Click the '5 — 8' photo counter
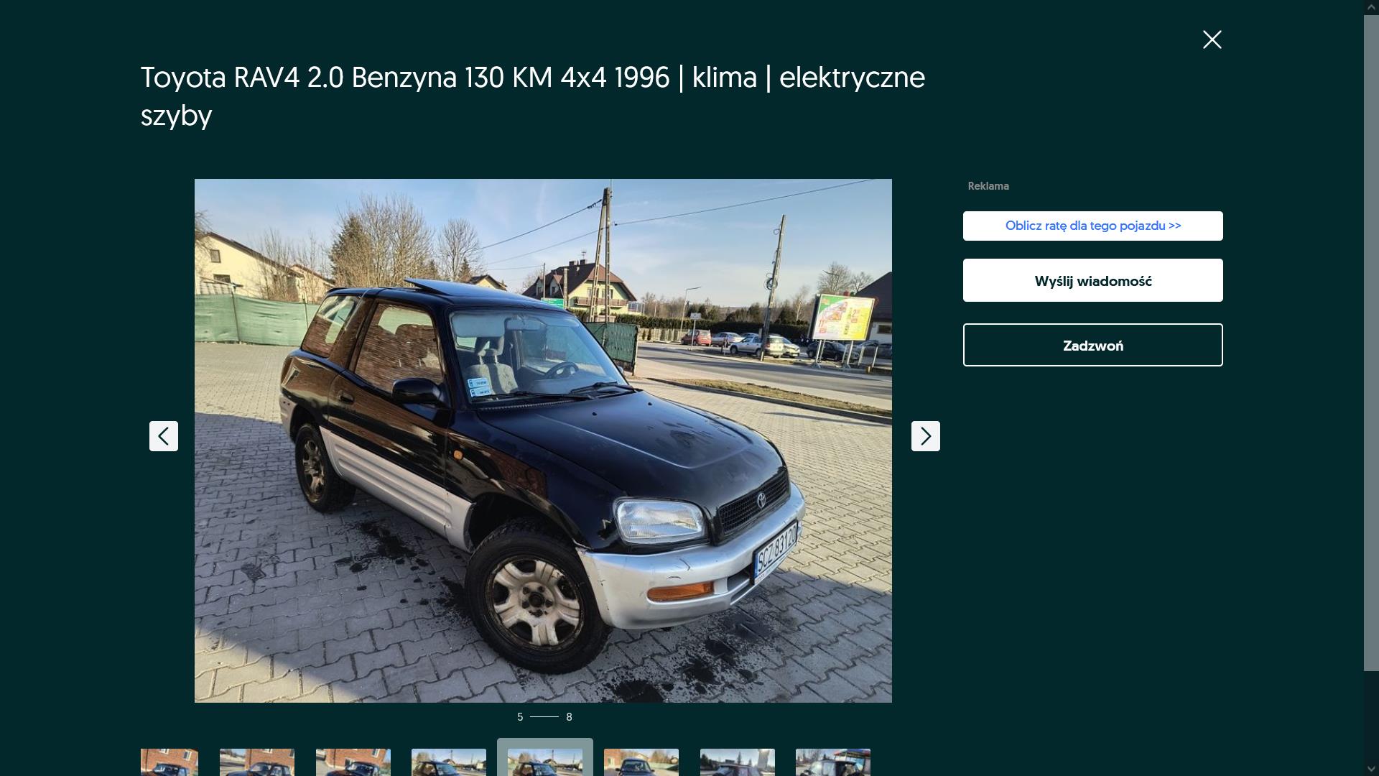This screenshot has height=776, width=1379. 544,717
